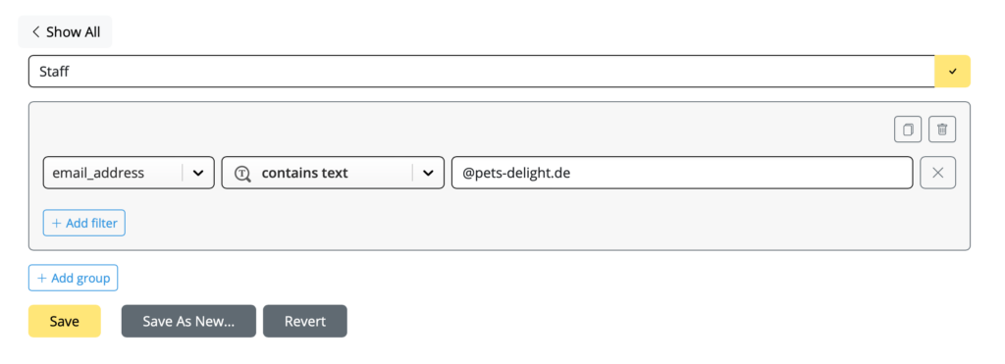Choose Save As New...

coord(188,321)
